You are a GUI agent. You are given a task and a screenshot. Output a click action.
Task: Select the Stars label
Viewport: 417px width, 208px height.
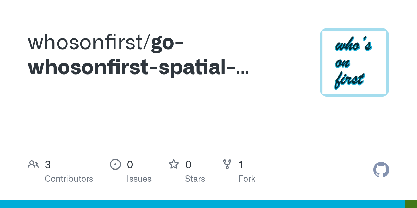(x=195, y=179)
